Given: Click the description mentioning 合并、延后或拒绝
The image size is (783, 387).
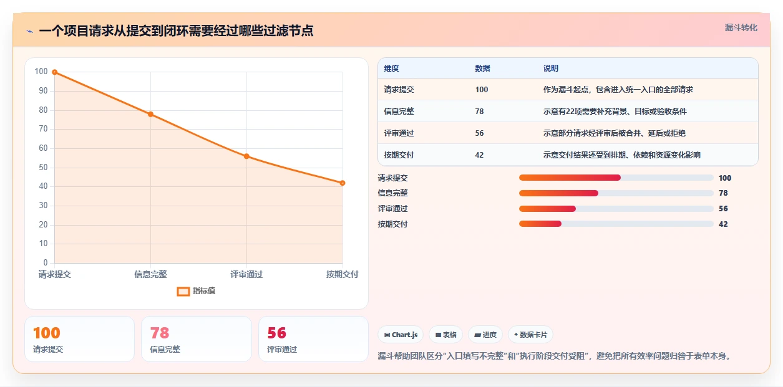Looking at the screenshot, I should coord(615,133).
